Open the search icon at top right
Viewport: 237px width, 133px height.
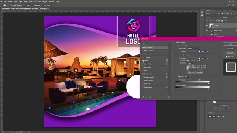230,5
